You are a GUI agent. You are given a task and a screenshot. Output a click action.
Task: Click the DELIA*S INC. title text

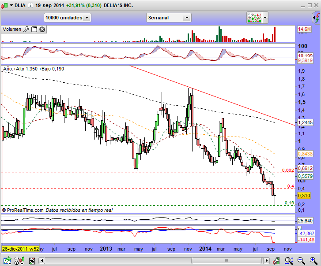118,5
